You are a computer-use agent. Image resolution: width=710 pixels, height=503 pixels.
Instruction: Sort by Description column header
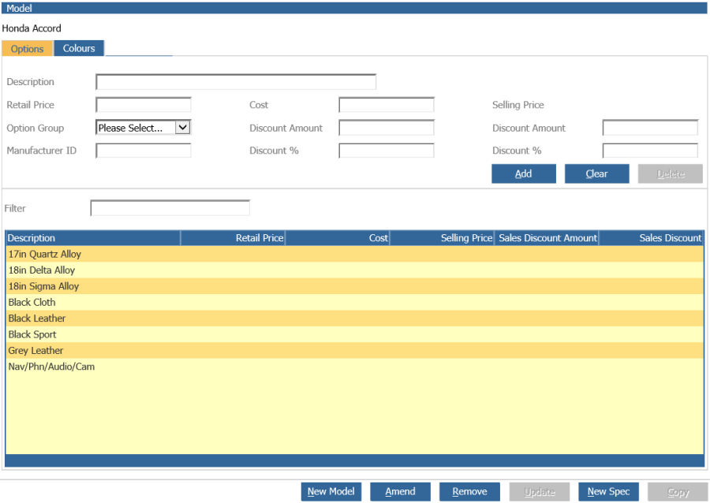(93, 238)
